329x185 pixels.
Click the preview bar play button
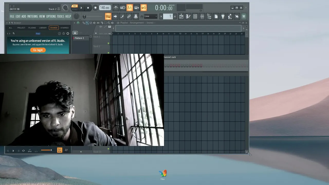13,151
